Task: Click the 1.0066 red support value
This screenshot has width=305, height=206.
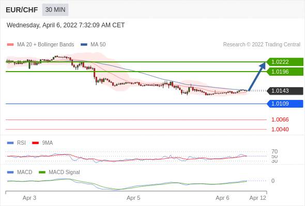Action: point(280,119)
